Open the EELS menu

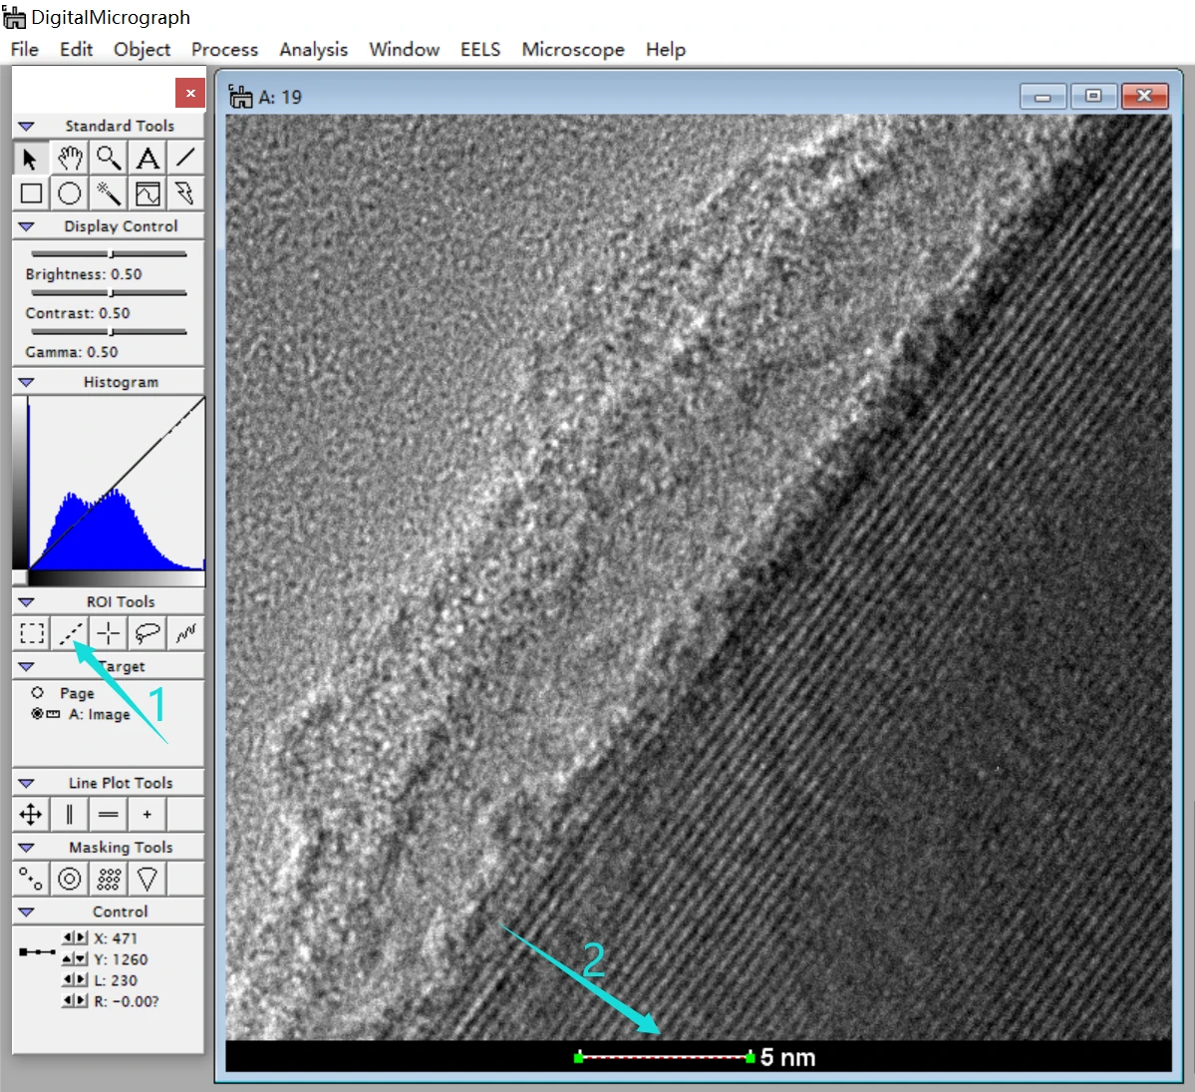tap(480, 50)
